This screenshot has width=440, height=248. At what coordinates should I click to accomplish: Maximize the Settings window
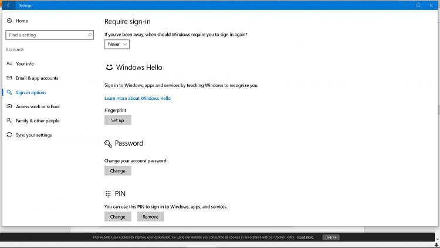(418, 5)
